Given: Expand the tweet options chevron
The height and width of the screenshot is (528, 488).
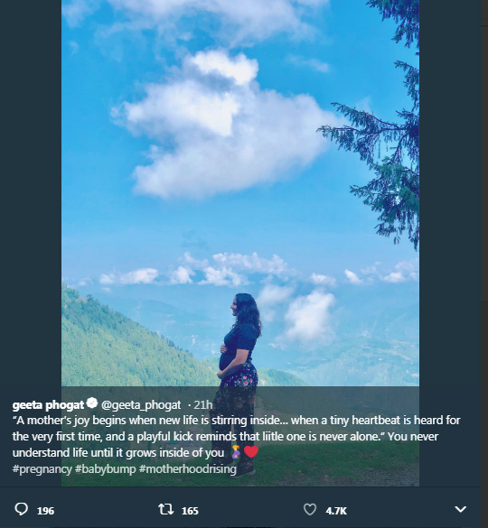Looking at the screenshot, I should pyautogui.click(x=460, y=509).
